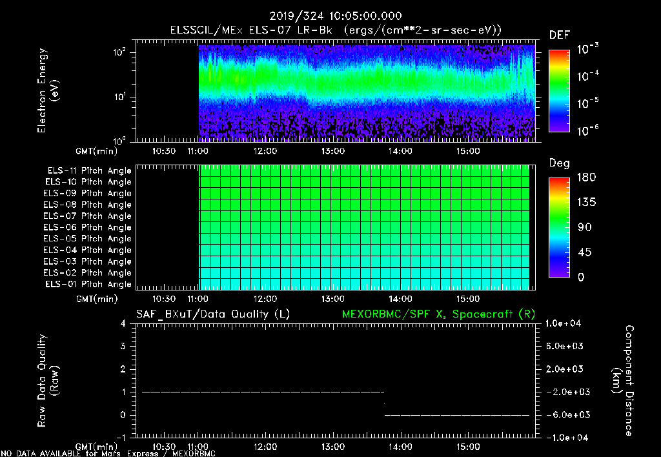The height and width of the screenshot is (457, 661).
Task: Select the 'ELS-10 Pitch Angle' row label
Action: (x=88, y=182)
